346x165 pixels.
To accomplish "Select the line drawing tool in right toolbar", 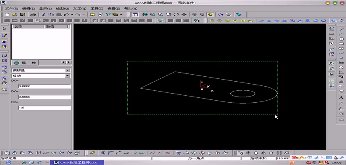I will coord(341,29).
